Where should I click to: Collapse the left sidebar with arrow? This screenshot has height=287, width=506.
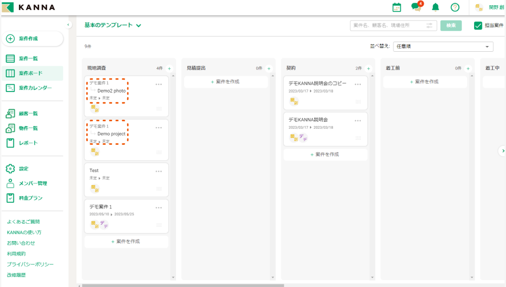[68, 25]
